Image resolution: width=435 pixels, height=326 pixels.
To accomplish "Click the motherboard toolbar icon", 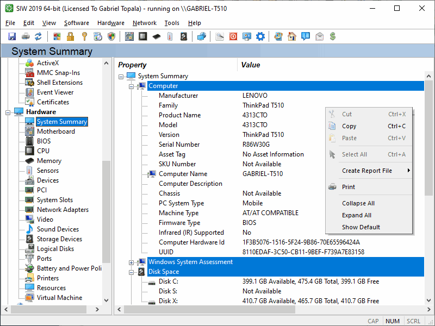I will click(129, 36).
